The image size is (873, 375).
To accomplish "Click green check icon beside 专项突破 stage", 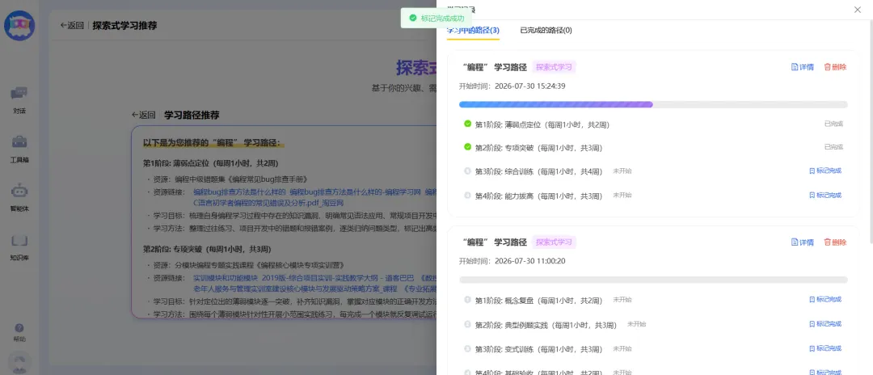I will click(x=468, y=147).
